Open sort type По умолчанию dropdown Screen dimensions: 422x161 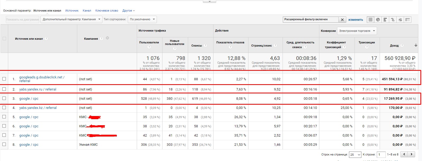click(x=142, y=19)
